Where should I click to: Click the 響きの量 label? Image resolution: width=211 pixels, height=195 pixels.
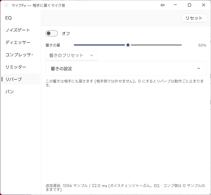pyautogui.click(x=53, y=45)
